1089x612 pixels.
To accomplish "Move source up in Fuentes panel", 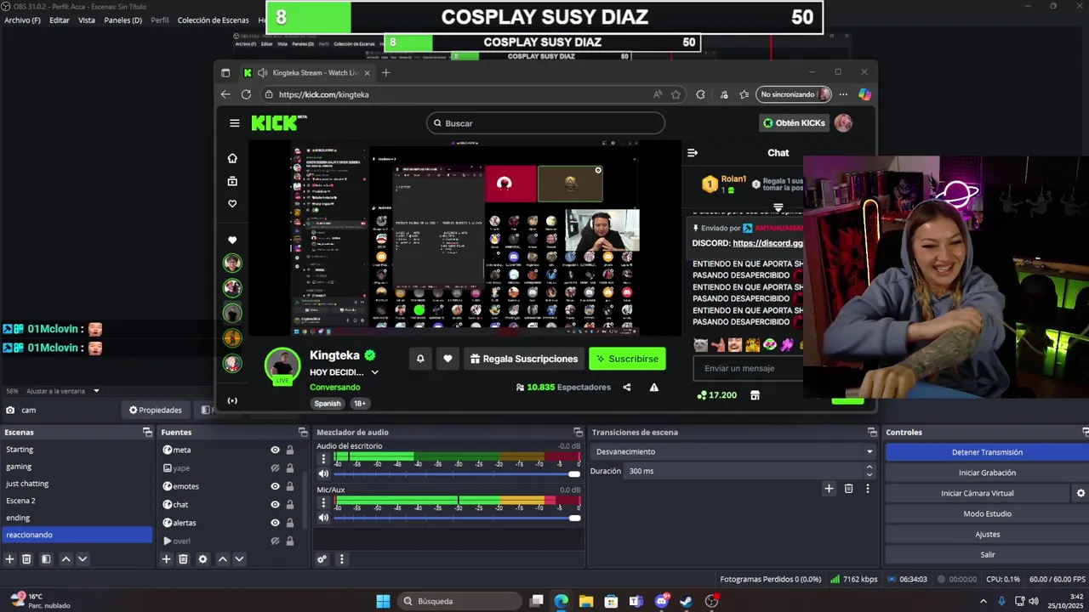I will (x=222, y=559).
